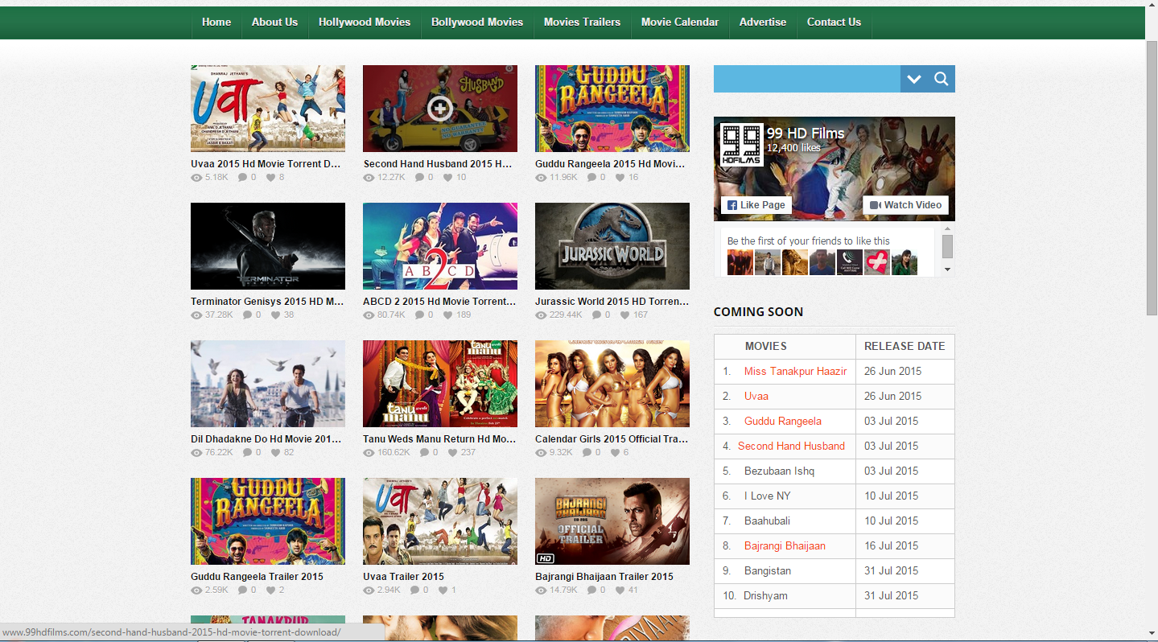Open Jurassic World thumbnail

(612, 246)
